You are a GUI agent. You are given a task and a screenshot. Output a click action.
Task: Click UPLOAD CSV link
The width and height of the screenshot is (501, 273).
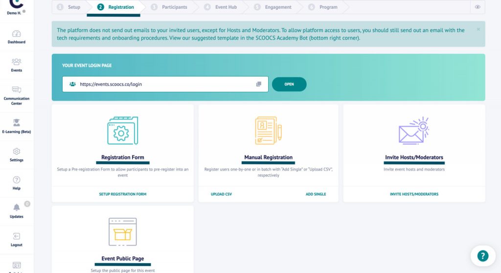pyautogui.click(x=221, y=194)
